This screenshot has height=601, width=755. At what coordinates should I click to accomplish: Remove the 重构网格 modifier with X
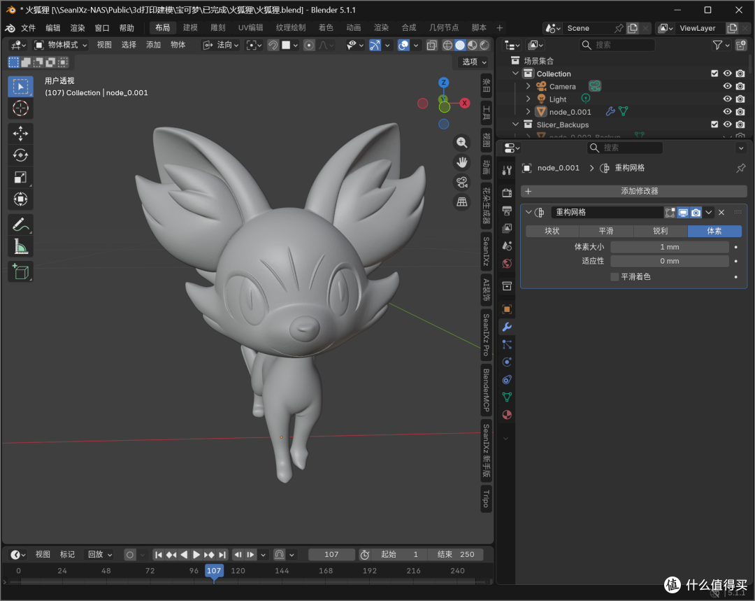point(721,212)
